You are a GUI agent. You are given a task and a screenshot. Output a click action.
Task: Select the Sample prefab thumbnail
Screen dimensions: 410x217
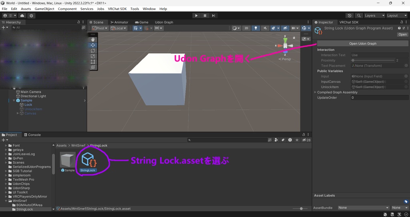(68, 160)
